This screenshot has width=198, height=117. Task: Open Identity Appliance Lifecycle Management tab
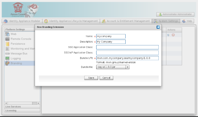pos(71,21)
